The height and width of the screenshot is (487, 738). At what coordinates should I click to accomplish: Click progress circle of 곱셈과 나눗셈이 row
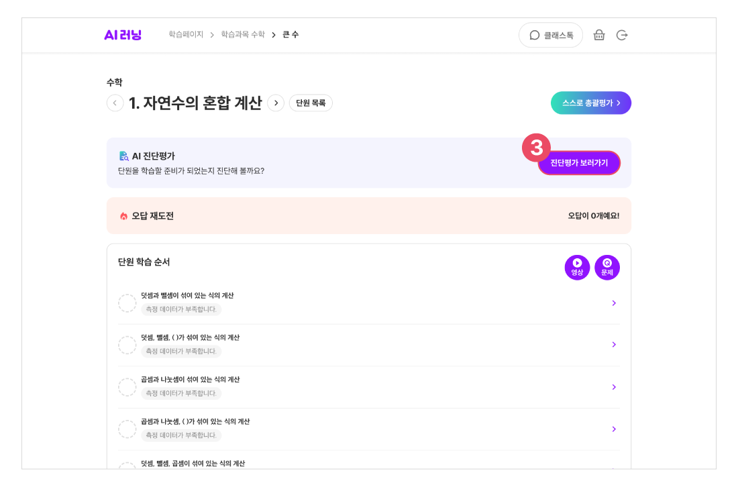click(x=127, y=387)
